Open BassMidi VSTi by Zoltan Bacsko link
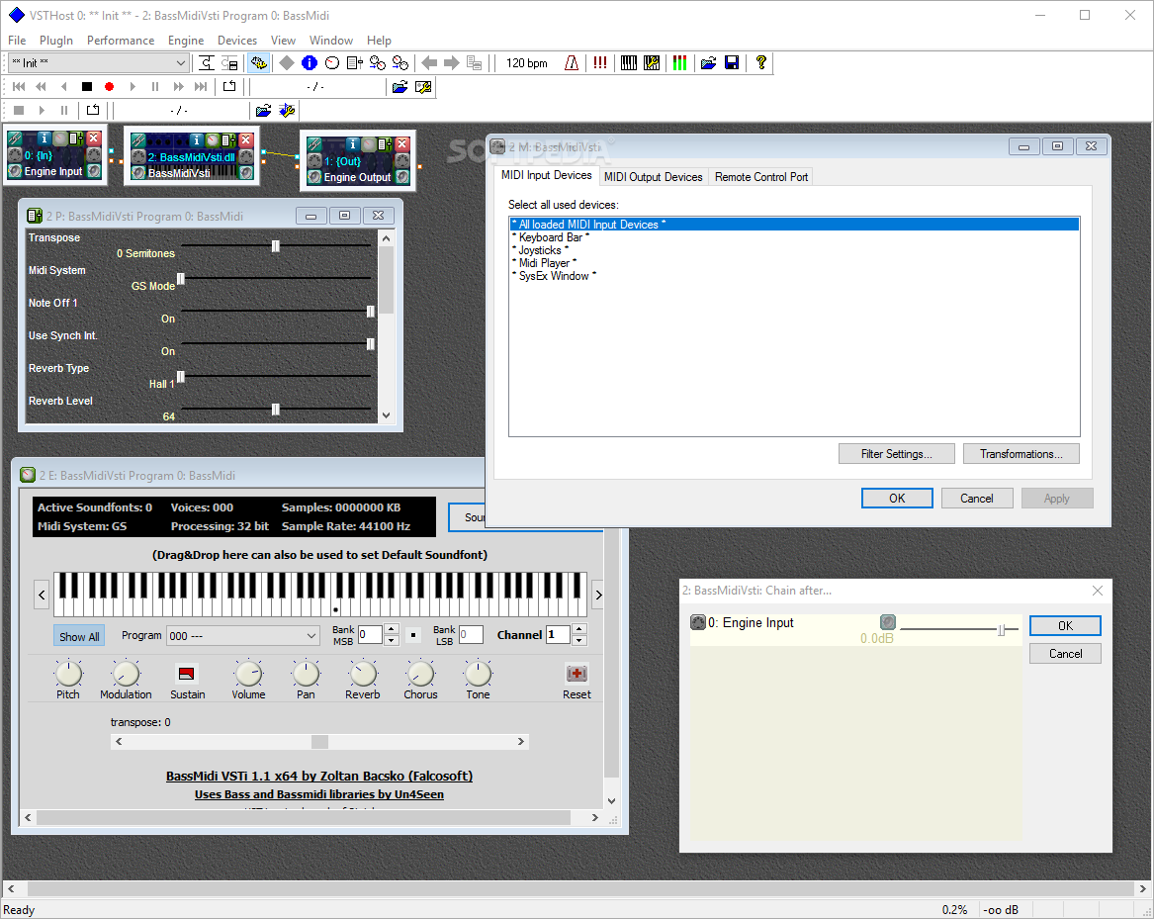Viewport: 1154px width, 919px height. click(318, 776)
